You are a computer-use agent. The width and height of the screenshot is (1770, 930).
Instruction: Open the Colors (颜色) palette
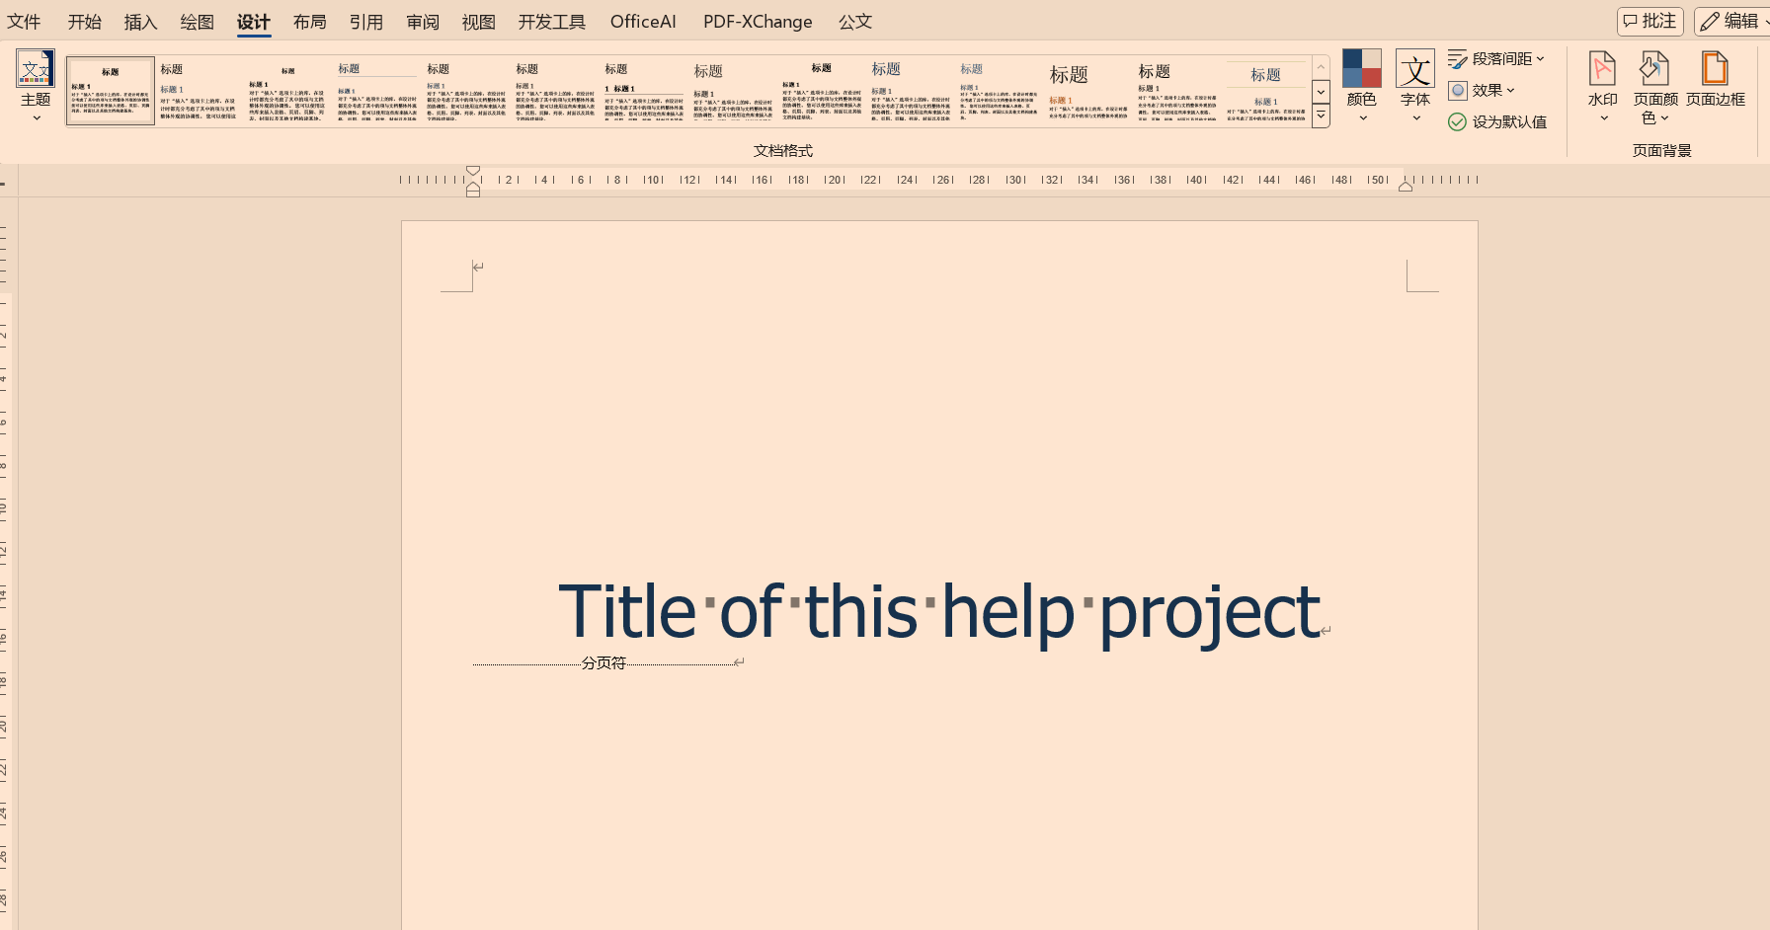click(x=1361, y=87)
